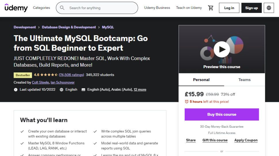This screenshot has height=156, width=279.
Task: Click the Udemy logo
Action: coord(16,8)
